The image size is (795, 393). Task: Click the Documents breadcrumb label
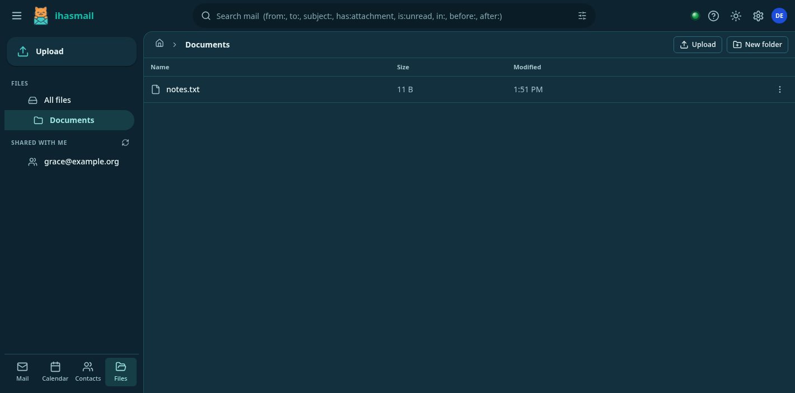(208, 45)
